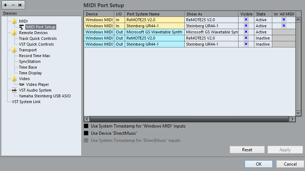Select Video tree item
Screen dimensions: 305x171
[24, 79]
